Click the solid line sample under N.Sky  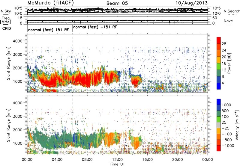(6, 14)
